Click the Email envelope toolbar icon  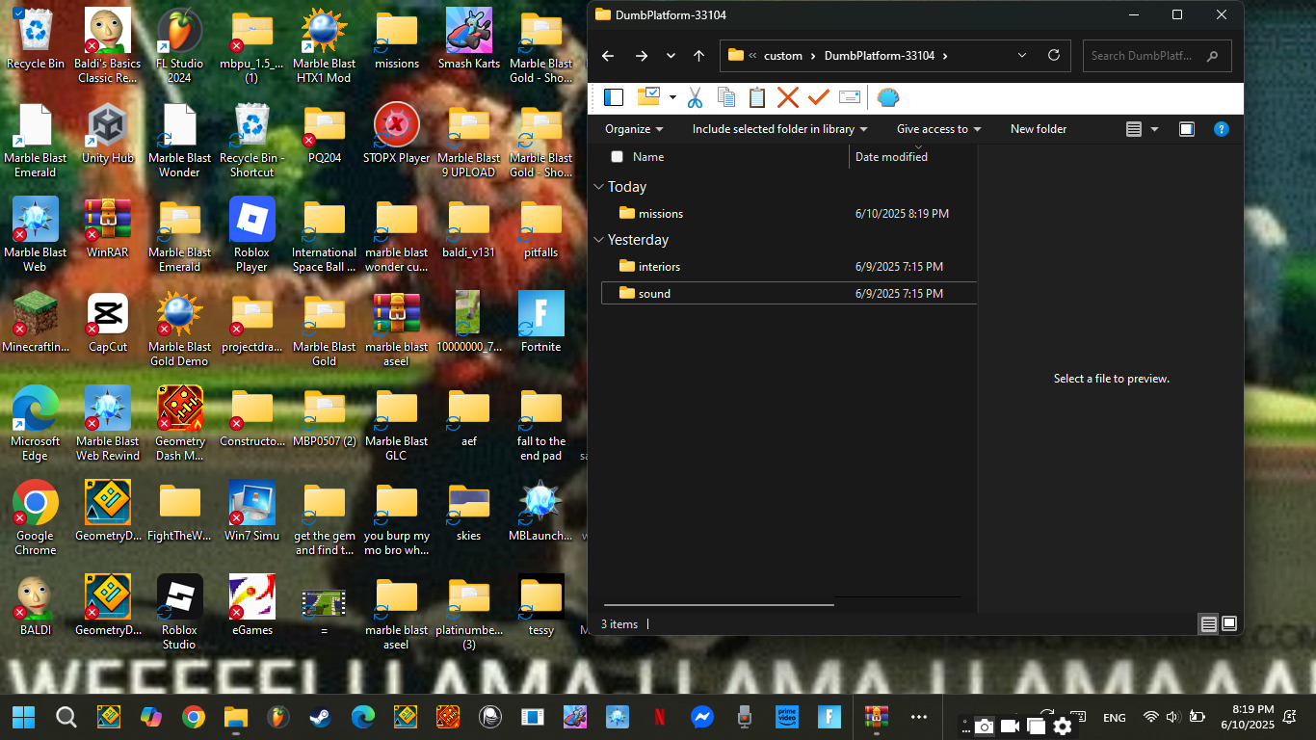(850, 97)
